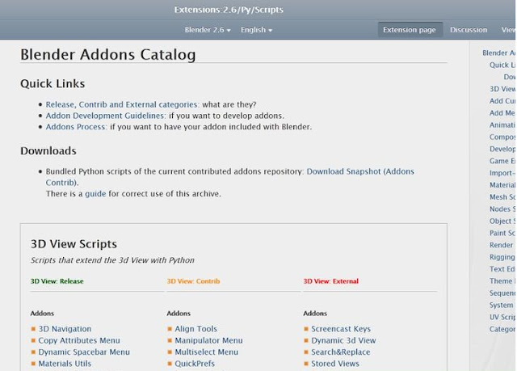This screenshot has height=371, width=517.
Task: Jump to Compositing in sidebar contents
Action: [x=502, y=137]
